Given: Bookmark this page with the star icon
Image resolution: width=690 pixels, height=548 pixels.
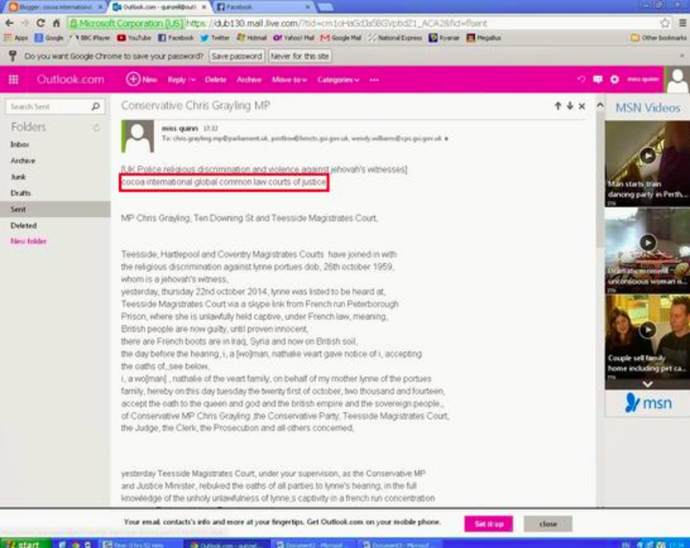Looking at the screenshot, I should click(x=665, y=23).
